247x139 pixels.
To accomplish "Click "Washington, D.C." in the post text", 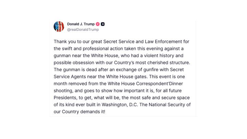I will tap(120, 105).
